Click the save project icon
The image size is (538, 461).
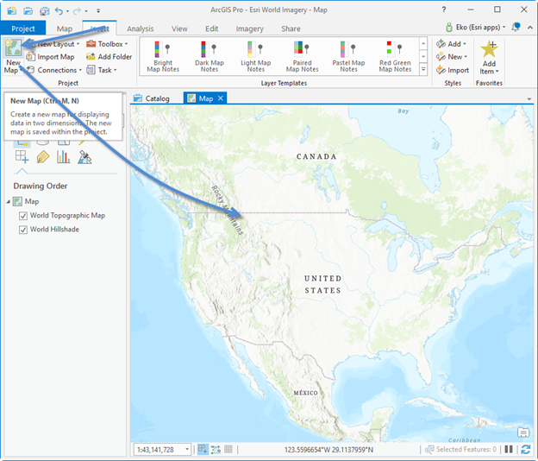44,10
